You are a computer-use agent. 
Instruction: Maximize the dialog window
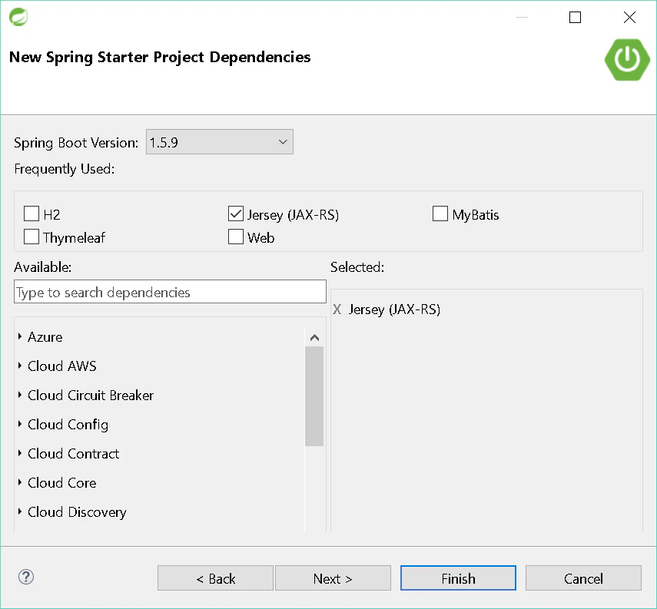[575, 17]
